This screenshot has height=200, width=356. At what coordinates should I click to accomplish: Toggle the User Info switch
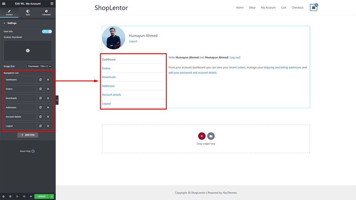point(47,32)
